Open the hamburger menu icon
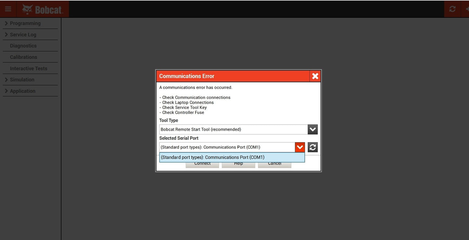 (x=8, y=9)
